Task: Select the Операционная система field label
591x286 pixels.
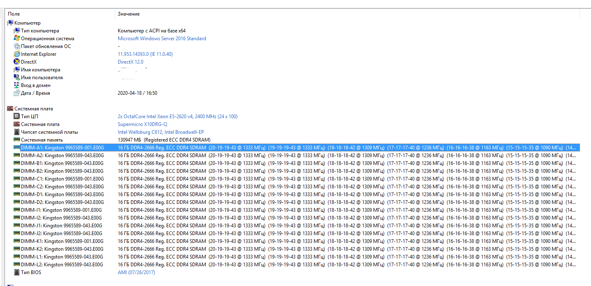Action: click(x=48, y=39)
